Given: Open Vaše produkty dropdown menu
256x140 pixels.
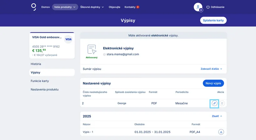Looking at the screenshot, I should [x=65, y=7].
